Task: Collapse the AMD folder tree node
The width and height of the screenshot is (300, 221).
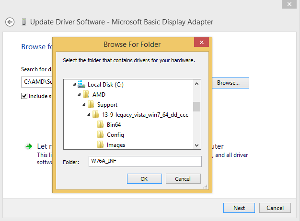Action: [x=79, y=95]
